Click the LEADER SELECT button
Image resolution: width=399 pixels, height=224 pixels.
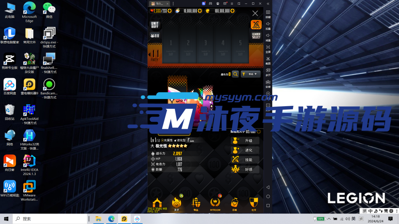coord(256,36)
